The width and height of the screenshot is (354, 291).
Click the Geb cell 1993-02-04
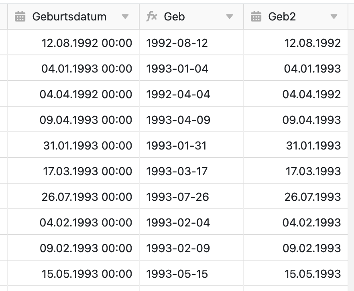pyautogui.click(x=178, y=222)
